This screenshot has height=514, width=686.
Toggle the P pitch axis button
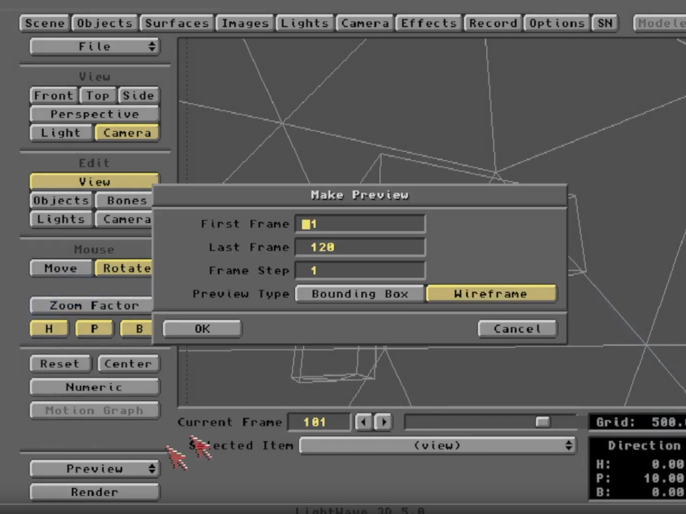[94, 329]
